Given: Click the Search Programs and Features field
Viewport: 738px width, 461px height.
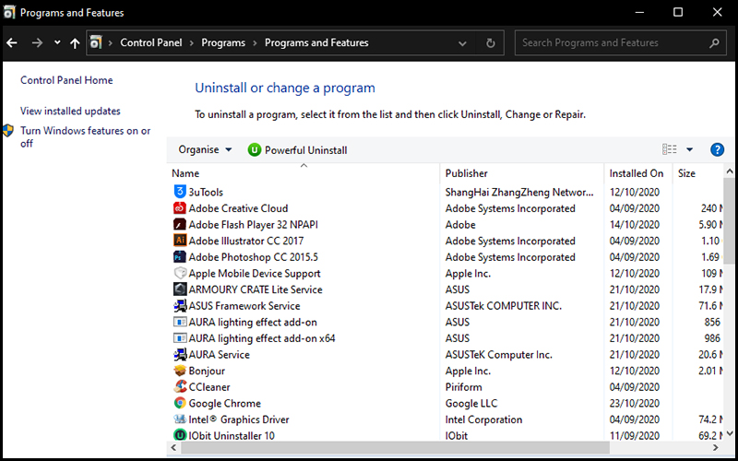Looking at the screenshot, I should [x=613, y=42].
